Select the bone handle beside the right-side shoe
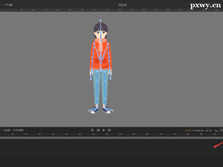 (x=113, y=111)
